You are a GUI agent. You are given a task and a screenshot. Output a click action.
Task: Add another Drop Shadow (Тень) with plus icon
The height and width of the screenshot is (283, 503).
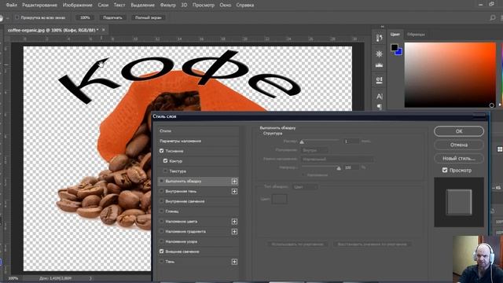click(x=234, y=262)
